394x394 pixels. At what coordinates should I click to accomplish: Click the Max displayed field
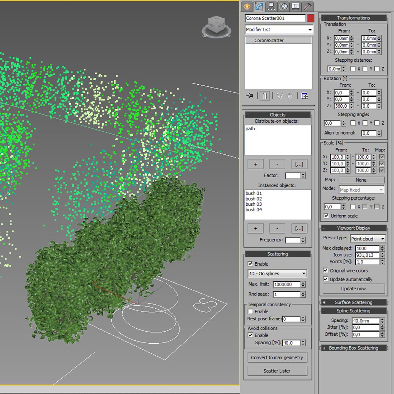click(367, 248)
